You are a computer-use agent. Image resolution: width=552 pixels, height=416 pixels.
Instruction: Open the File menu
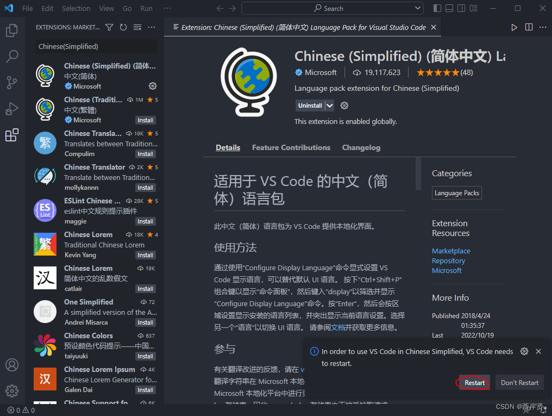coord(28,9)
